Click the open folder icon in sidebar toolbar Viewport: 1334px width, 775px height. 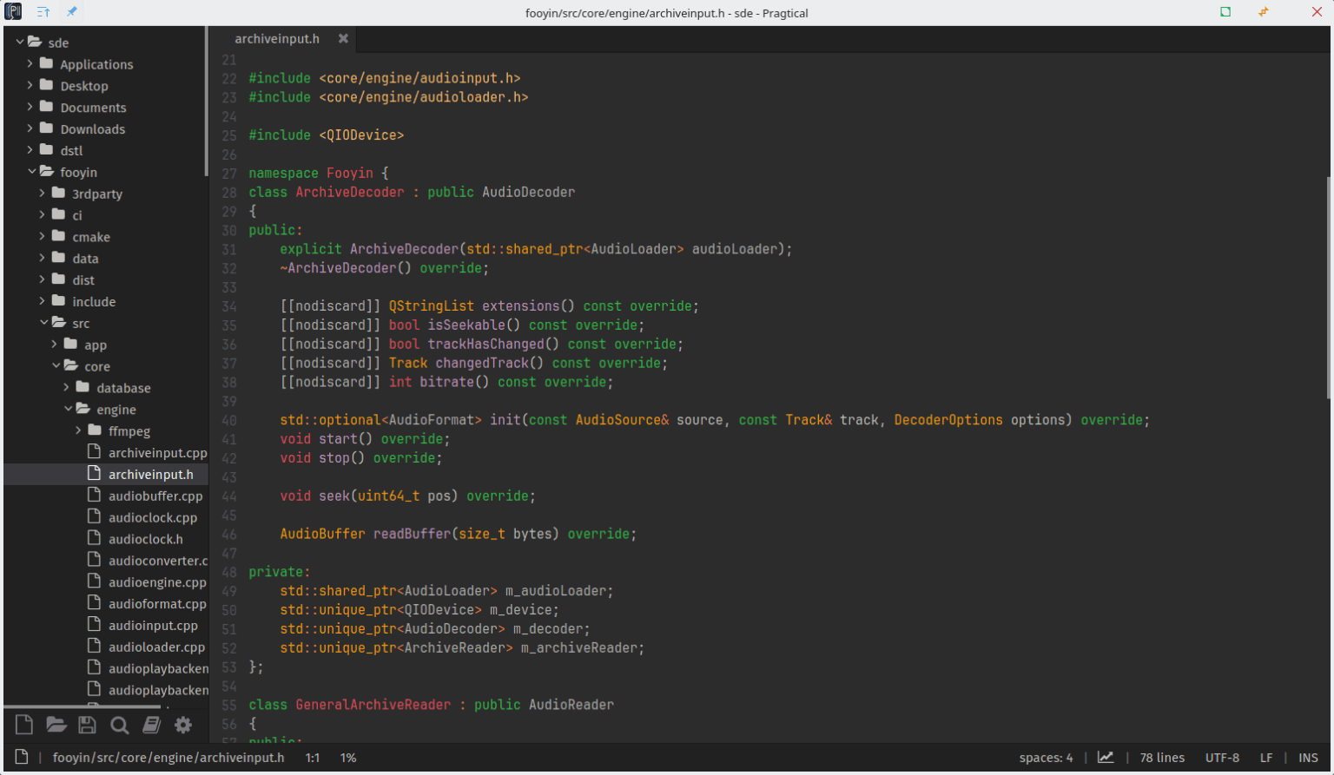tap(56, 725)
